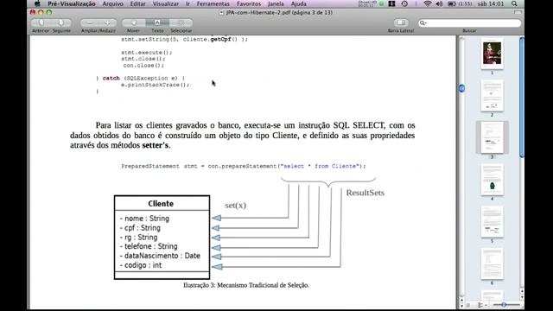Select page 5 thumbnail in sidebar
The height and width of the screenshot is (311, 553).
click(x=492, y=222)
